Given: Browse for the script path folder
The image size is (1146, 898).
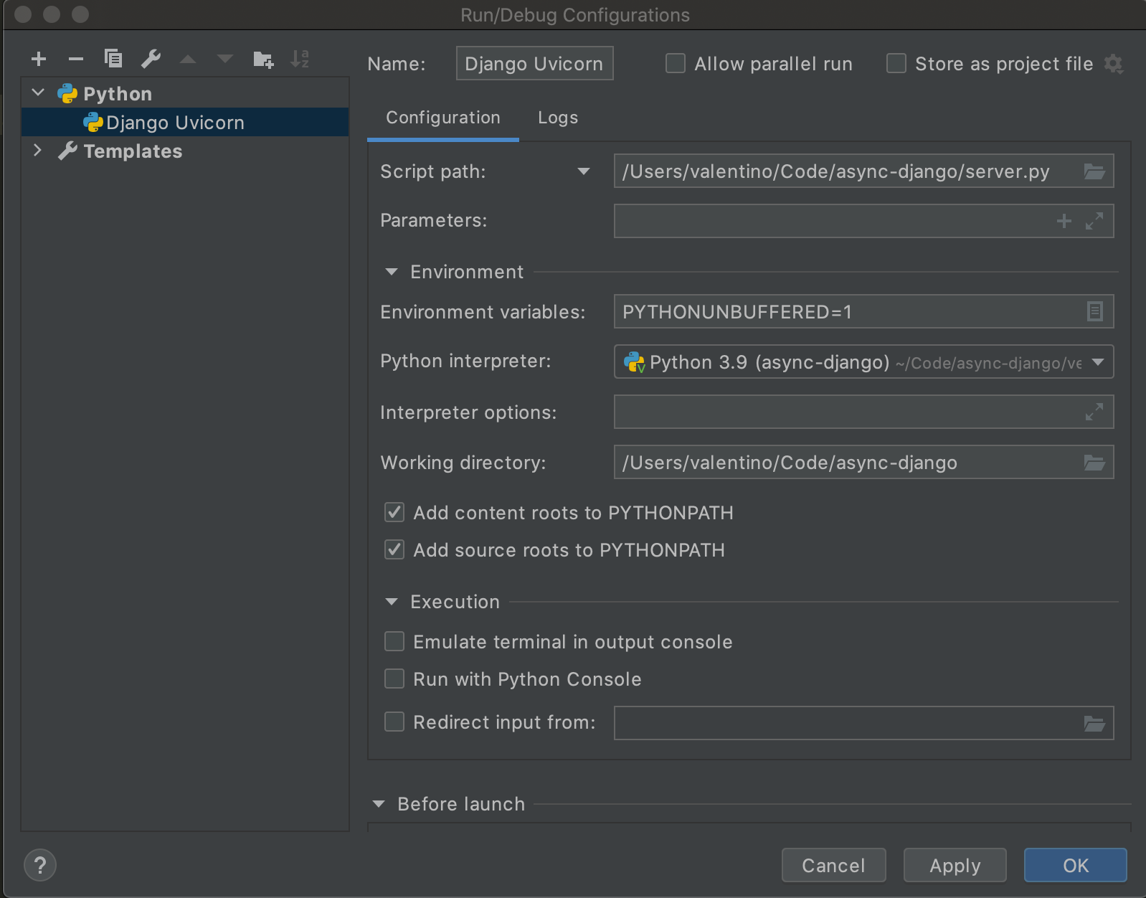Looking at the screenshot, I should point(1094,171).
